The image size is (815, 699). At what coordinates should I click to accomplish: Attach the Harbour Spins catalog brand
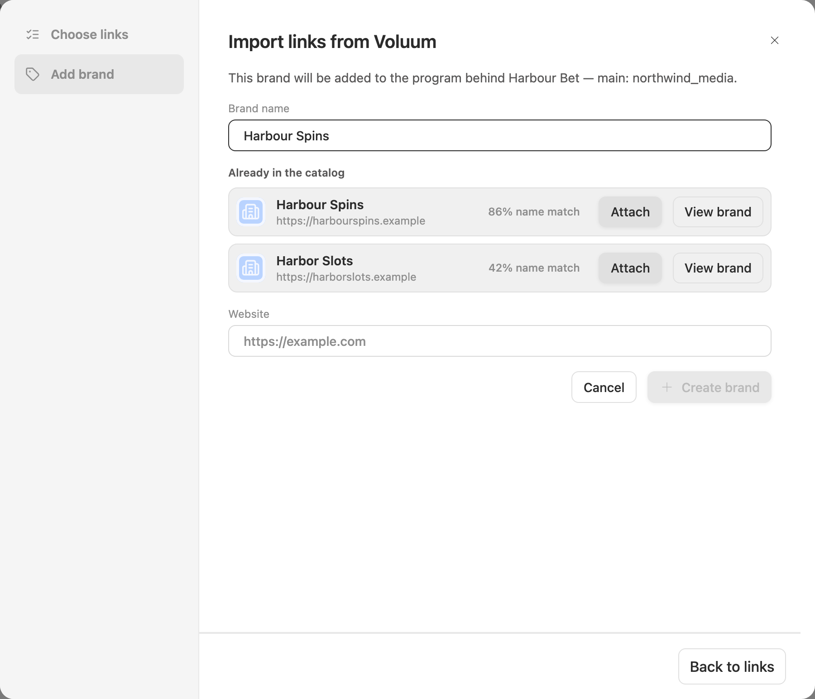[x=630, y=212]
